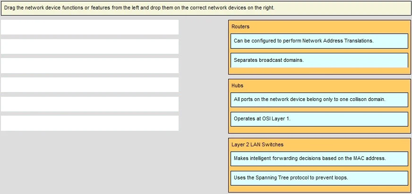Click the orange strip beneath the Spanning Tree item

(x=320, y=189)
